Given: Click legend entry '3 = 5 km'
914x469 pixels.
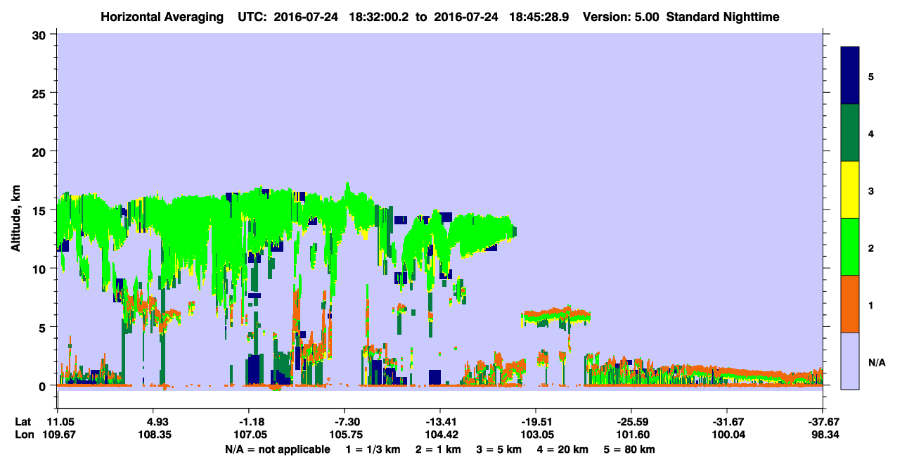Looking at the screenshot, I should (501, 449).
